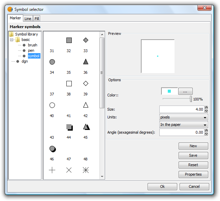Click the symbol label 41
Screen dimensions: 220x201
[69, 116]
